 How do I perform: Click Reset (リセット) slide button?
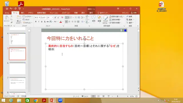(x=26, y=19)
